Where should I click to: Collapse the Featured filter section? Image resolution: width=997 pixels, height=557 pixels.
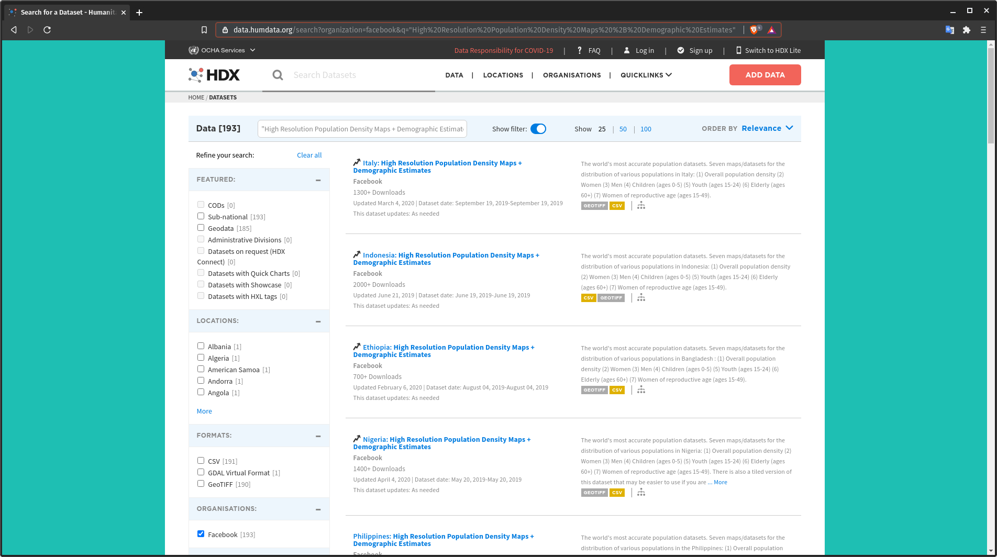(x=318, y=180)
